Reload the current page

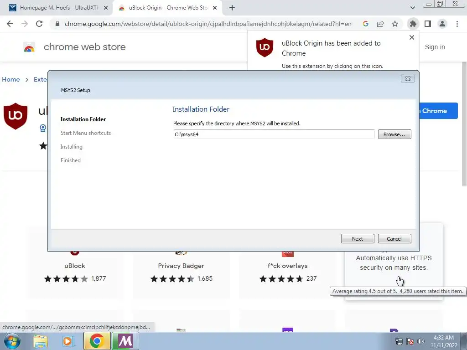(39, 24)
